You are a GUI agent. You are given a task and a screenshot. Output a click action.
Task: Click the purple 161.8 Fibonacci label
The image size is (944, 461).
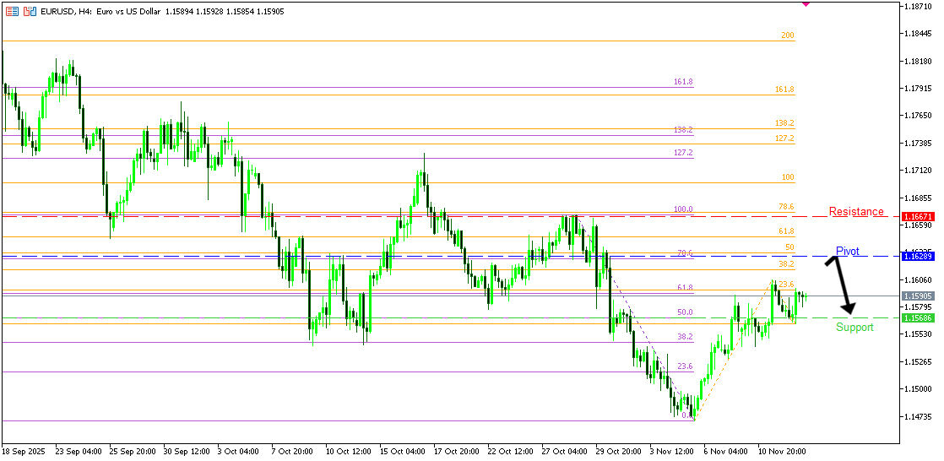(x=683, y=82)
